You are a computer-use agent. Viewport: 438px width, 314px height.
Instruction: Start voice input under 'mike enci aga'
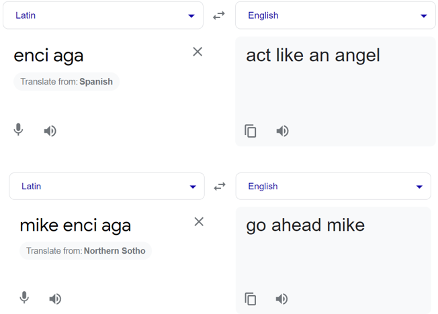tap(24, 297)
